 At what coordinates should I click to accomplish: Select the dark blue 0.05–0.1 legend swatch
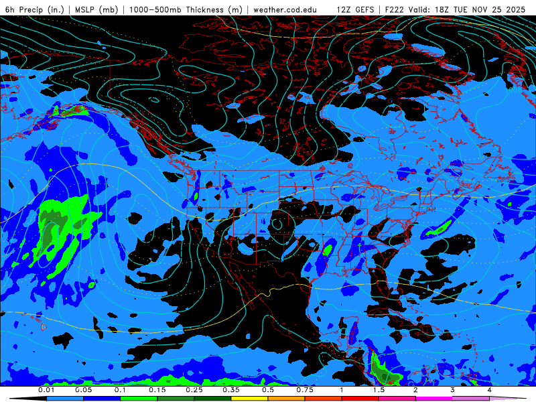click(102, 399)
